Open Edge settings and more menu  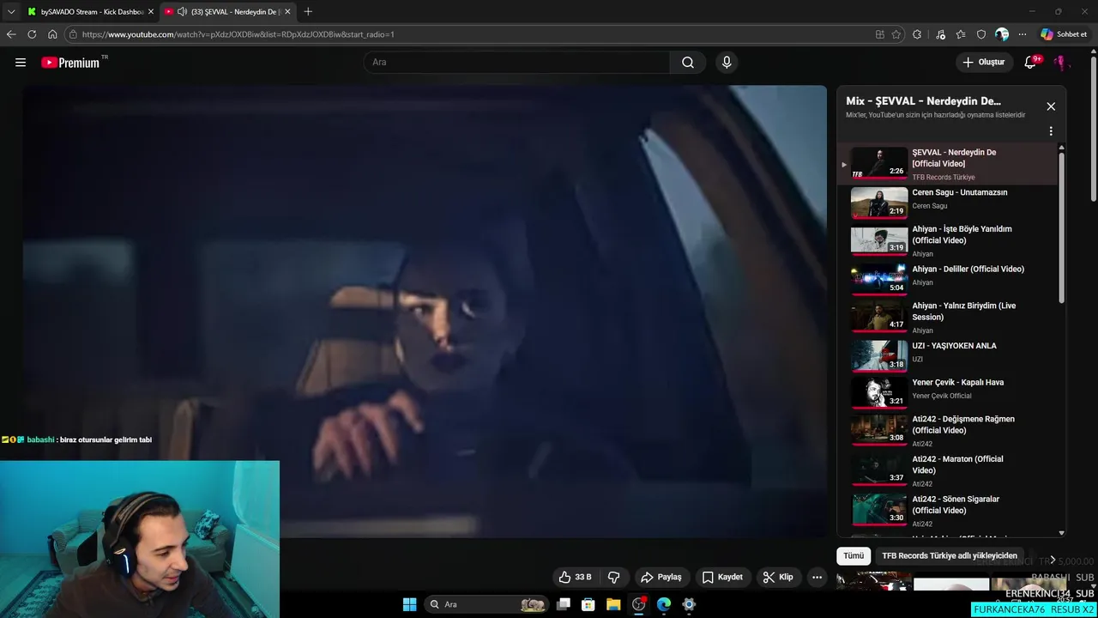click(x=1023, y=34)
